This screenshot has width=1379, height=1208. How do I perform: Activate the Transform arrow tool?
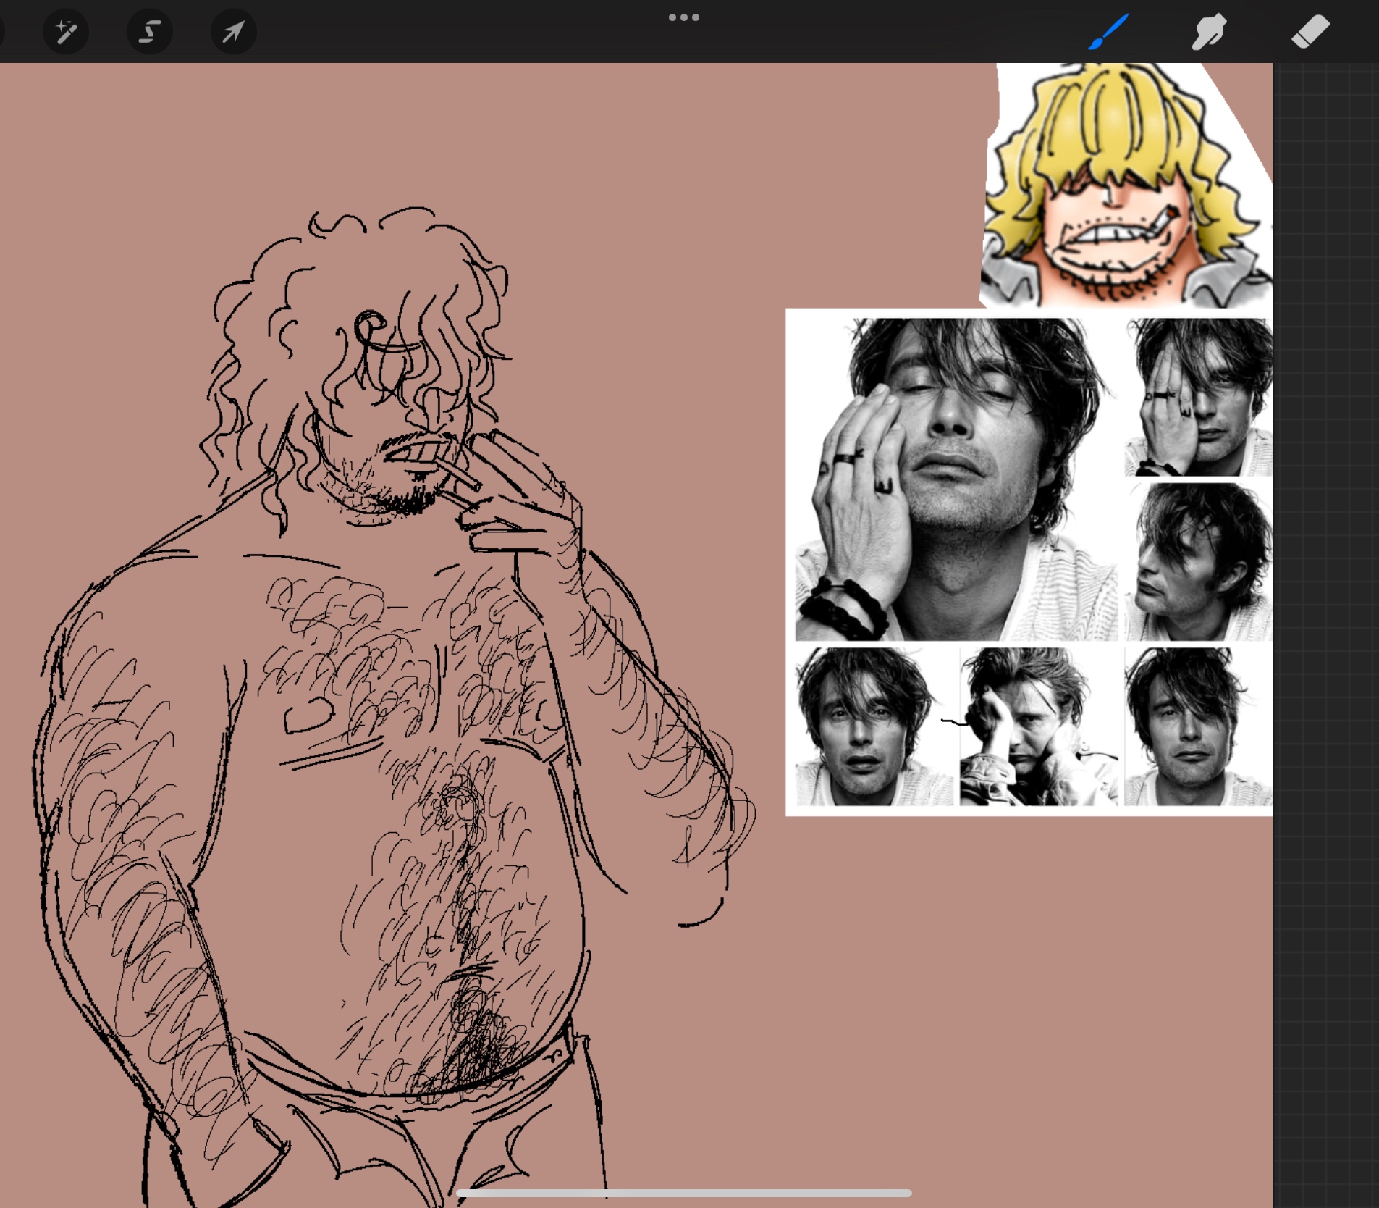pyautogui.click(x=233, y=32)
